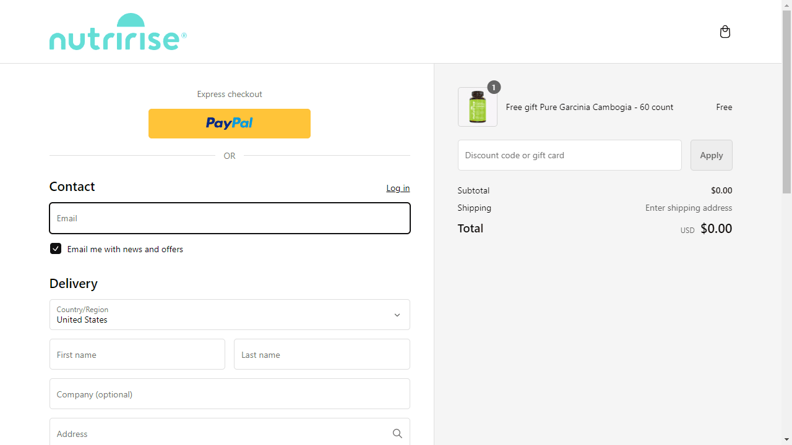The height and width of the screenshot is (445, 792).
Task: Click the Subtotal $0.00 amount
Action: pos(721,190)
